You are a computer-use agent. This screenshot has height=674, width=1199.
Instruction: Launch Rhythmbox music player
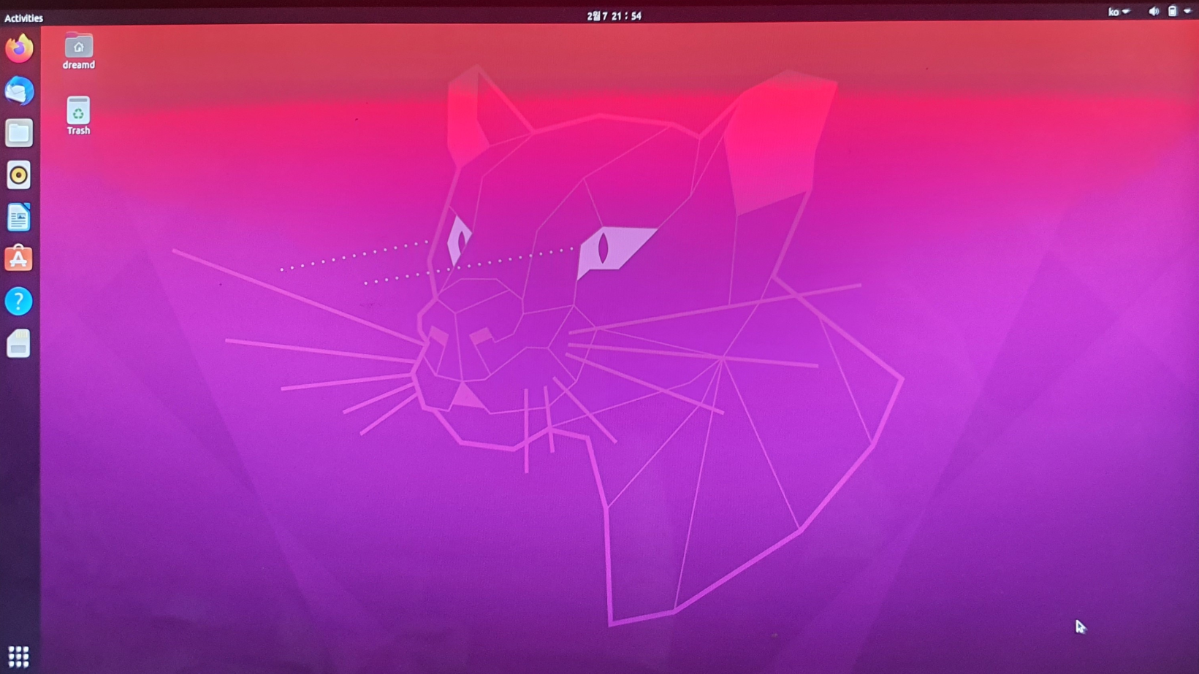click(x=19, y=175)
